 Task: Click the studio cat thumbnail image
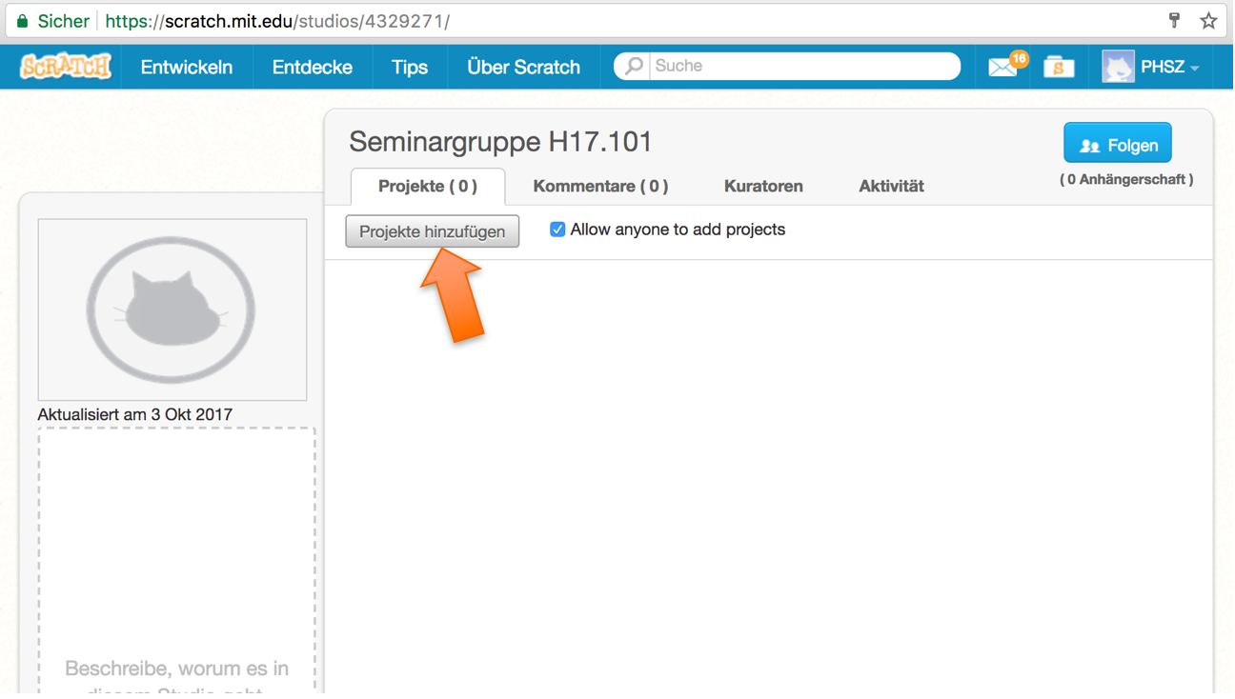pos(172,310)
